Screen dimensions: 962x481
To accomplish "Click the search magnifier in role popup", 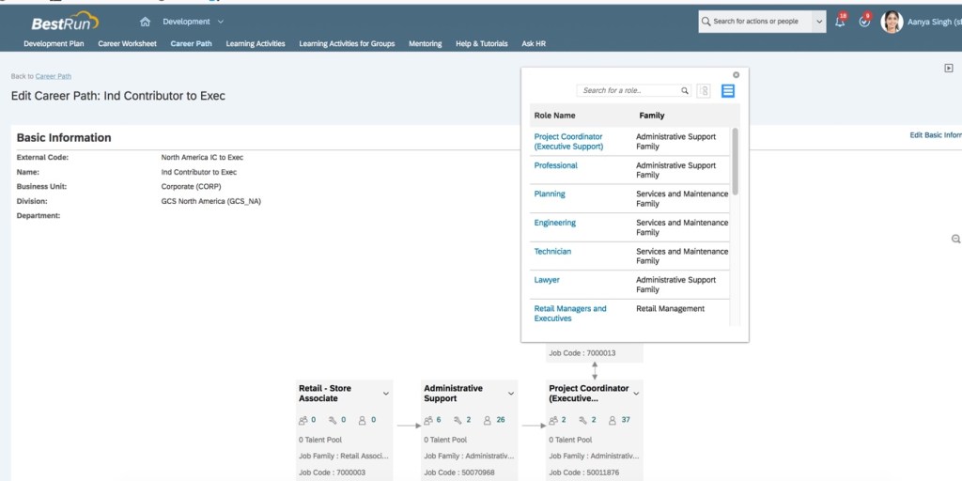I will [x=685, y=91].
